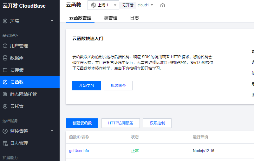The width and height of the screenshot is (254, 161).
Task: Click the 开始学习 button
Action: pyautogui.click(x=87, y=86)
